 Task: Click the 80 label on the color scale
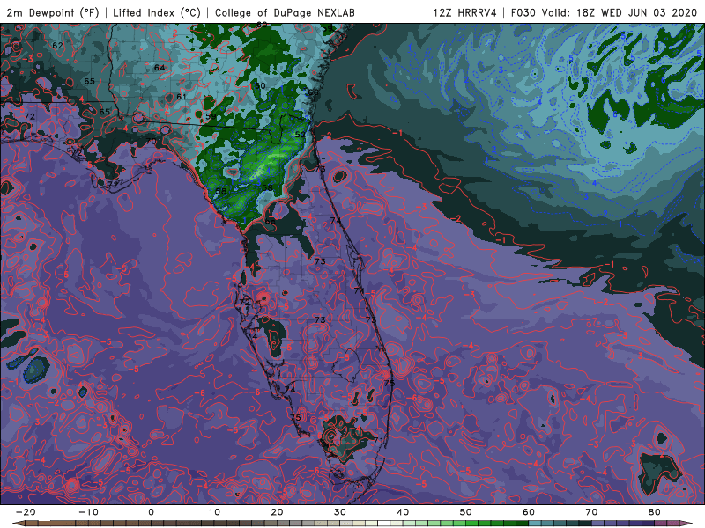[x=655, y=512]
